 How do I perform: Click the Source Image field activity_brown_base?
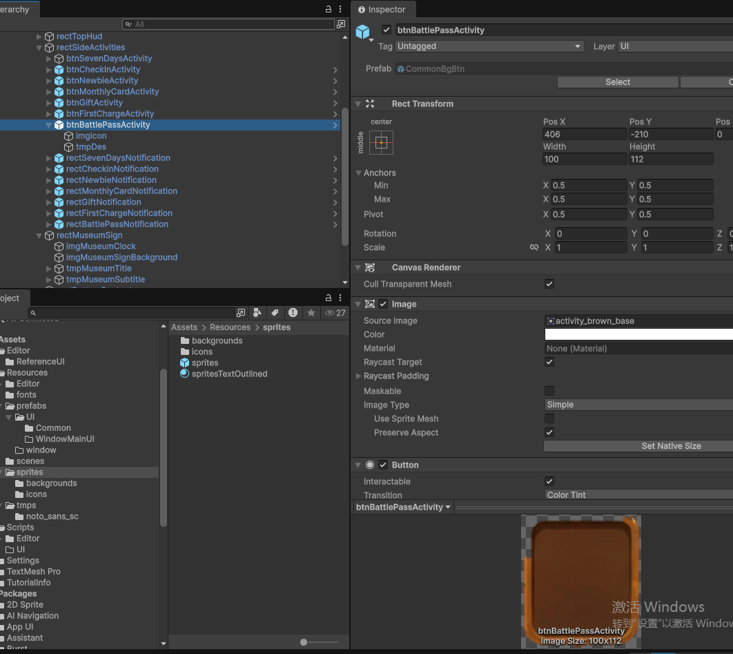(x=638, y=321)
